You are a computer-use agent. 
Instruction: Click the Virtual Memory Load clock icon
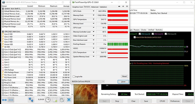tap(3, 16)
